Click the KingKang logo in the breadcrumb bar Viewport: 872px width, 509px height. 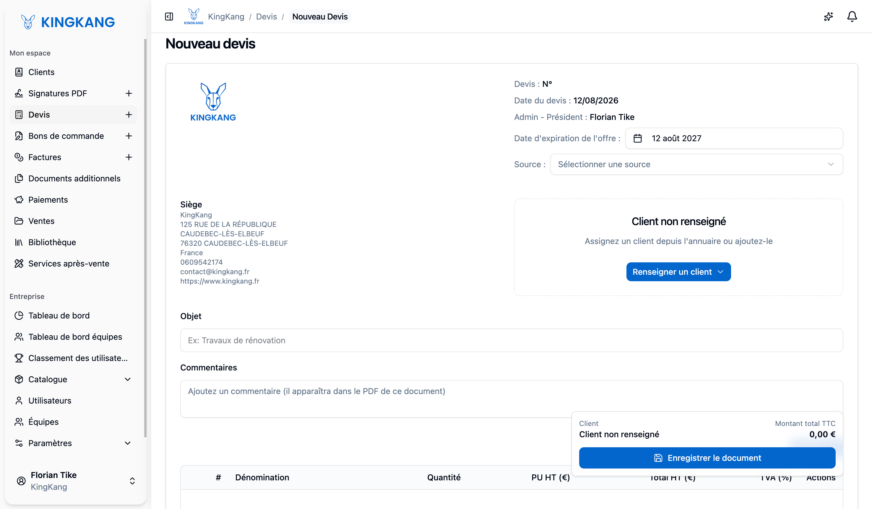point(194,17)
